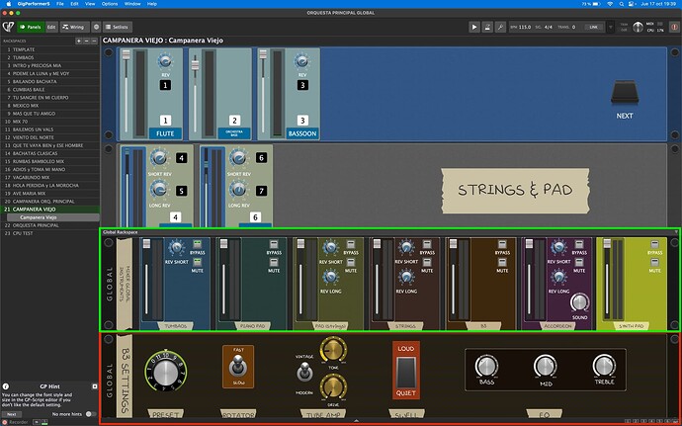Click the BASSOON REV knob labeled 3
682x426 pixels.
(302, 61)
